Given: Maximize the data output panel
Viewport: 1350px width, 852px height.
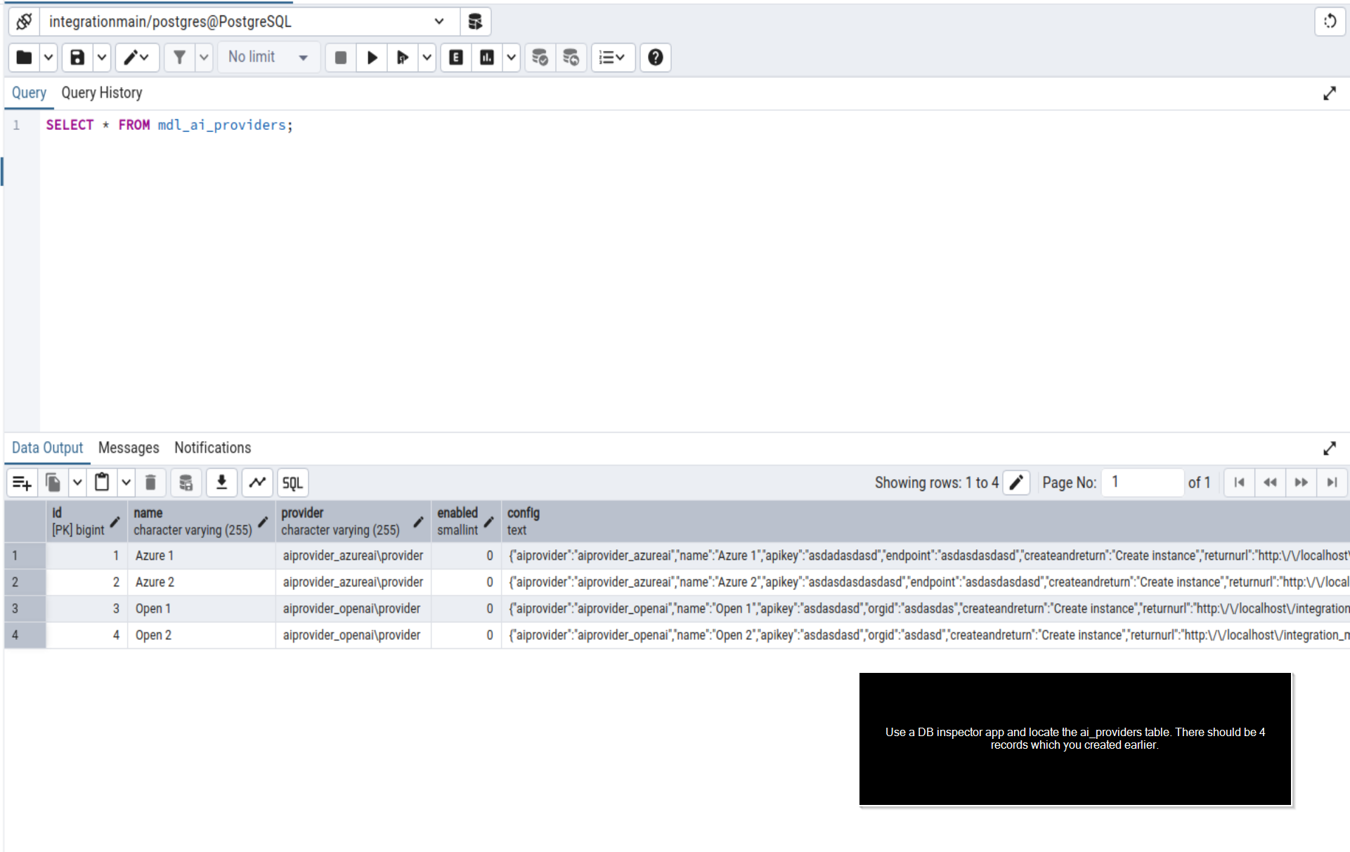Looking at the screenshot, I should point(1330,448).
